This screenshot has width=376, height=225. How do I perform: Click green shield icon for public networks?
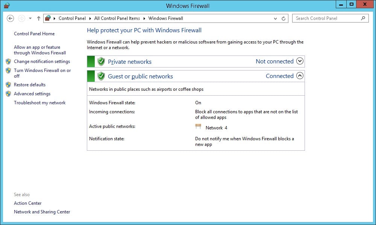click(101, 76)
